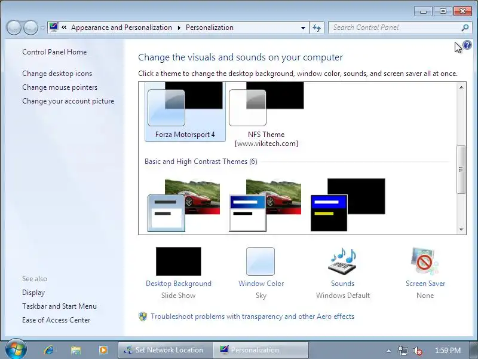Select the black high contrast theme
This screenshot has width=478, height=359.
click(x=348, y=205)
